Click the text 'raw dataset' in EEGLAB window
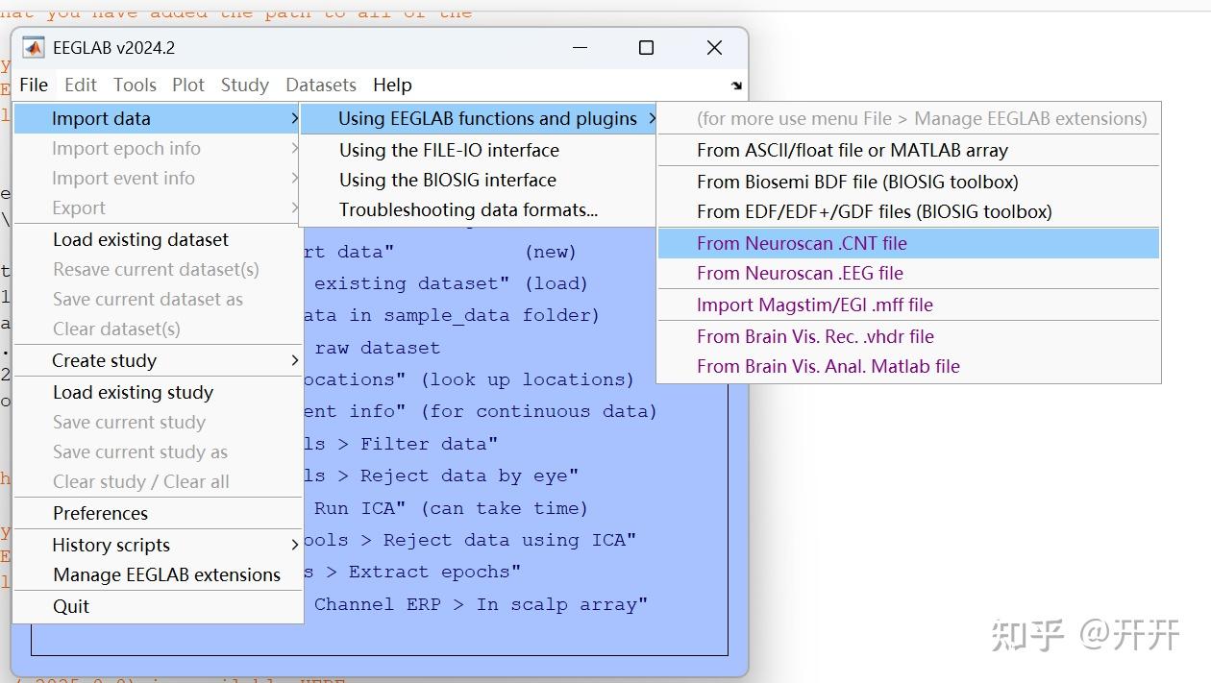 pos(378,348)
